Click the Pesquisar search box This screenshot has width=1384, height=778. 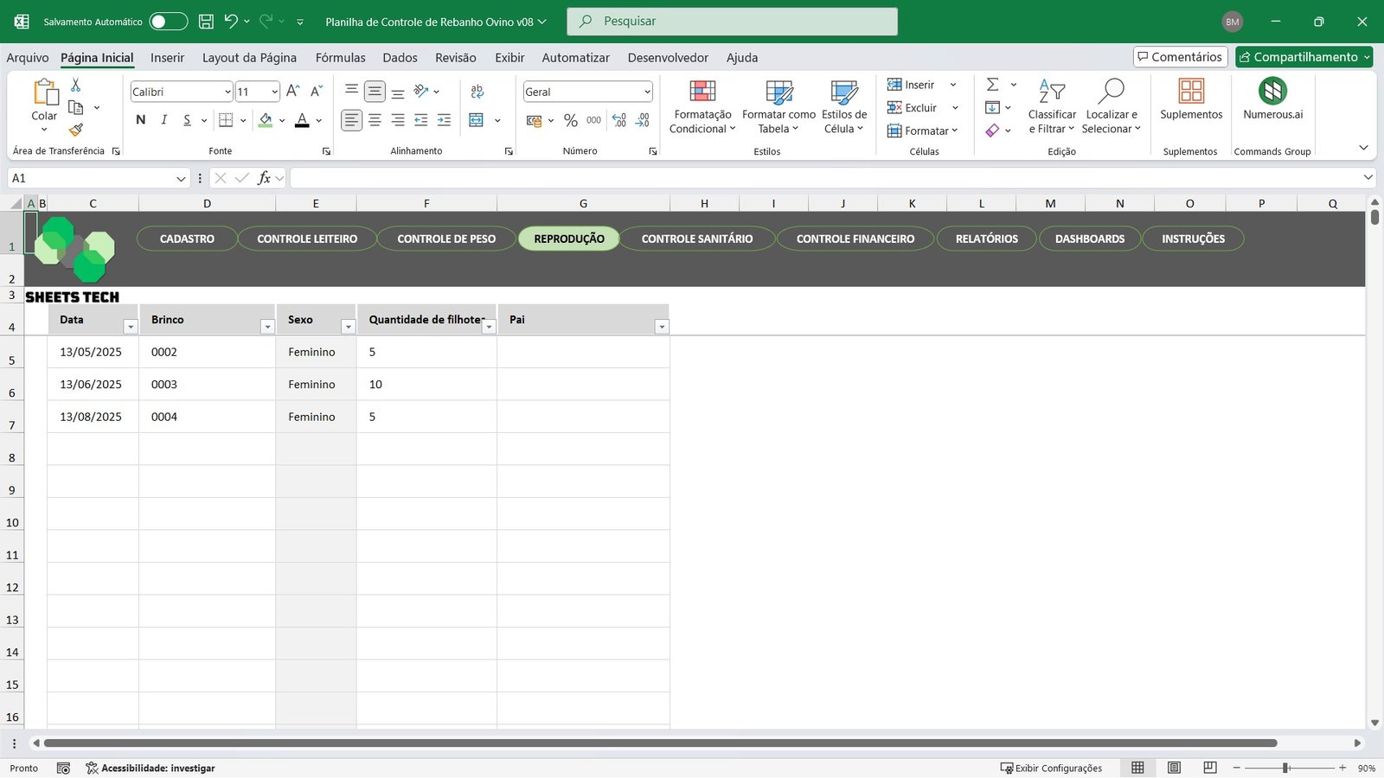(x=732, y=22)
